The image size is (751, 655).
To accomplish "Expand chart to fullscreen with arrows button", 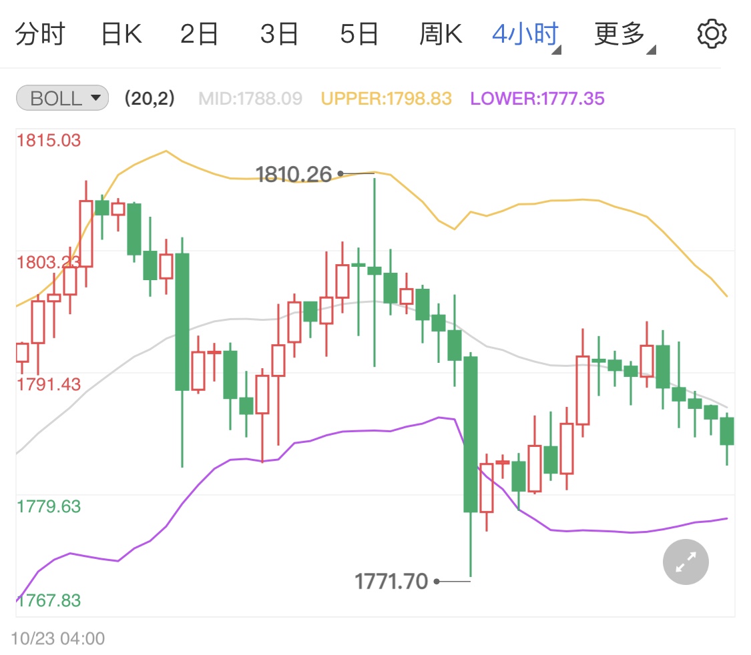I will coord(686,562).
